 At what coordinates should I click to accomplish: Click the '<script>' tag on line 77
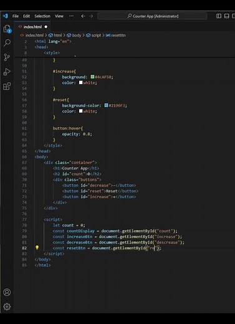[x=53, y=219]
